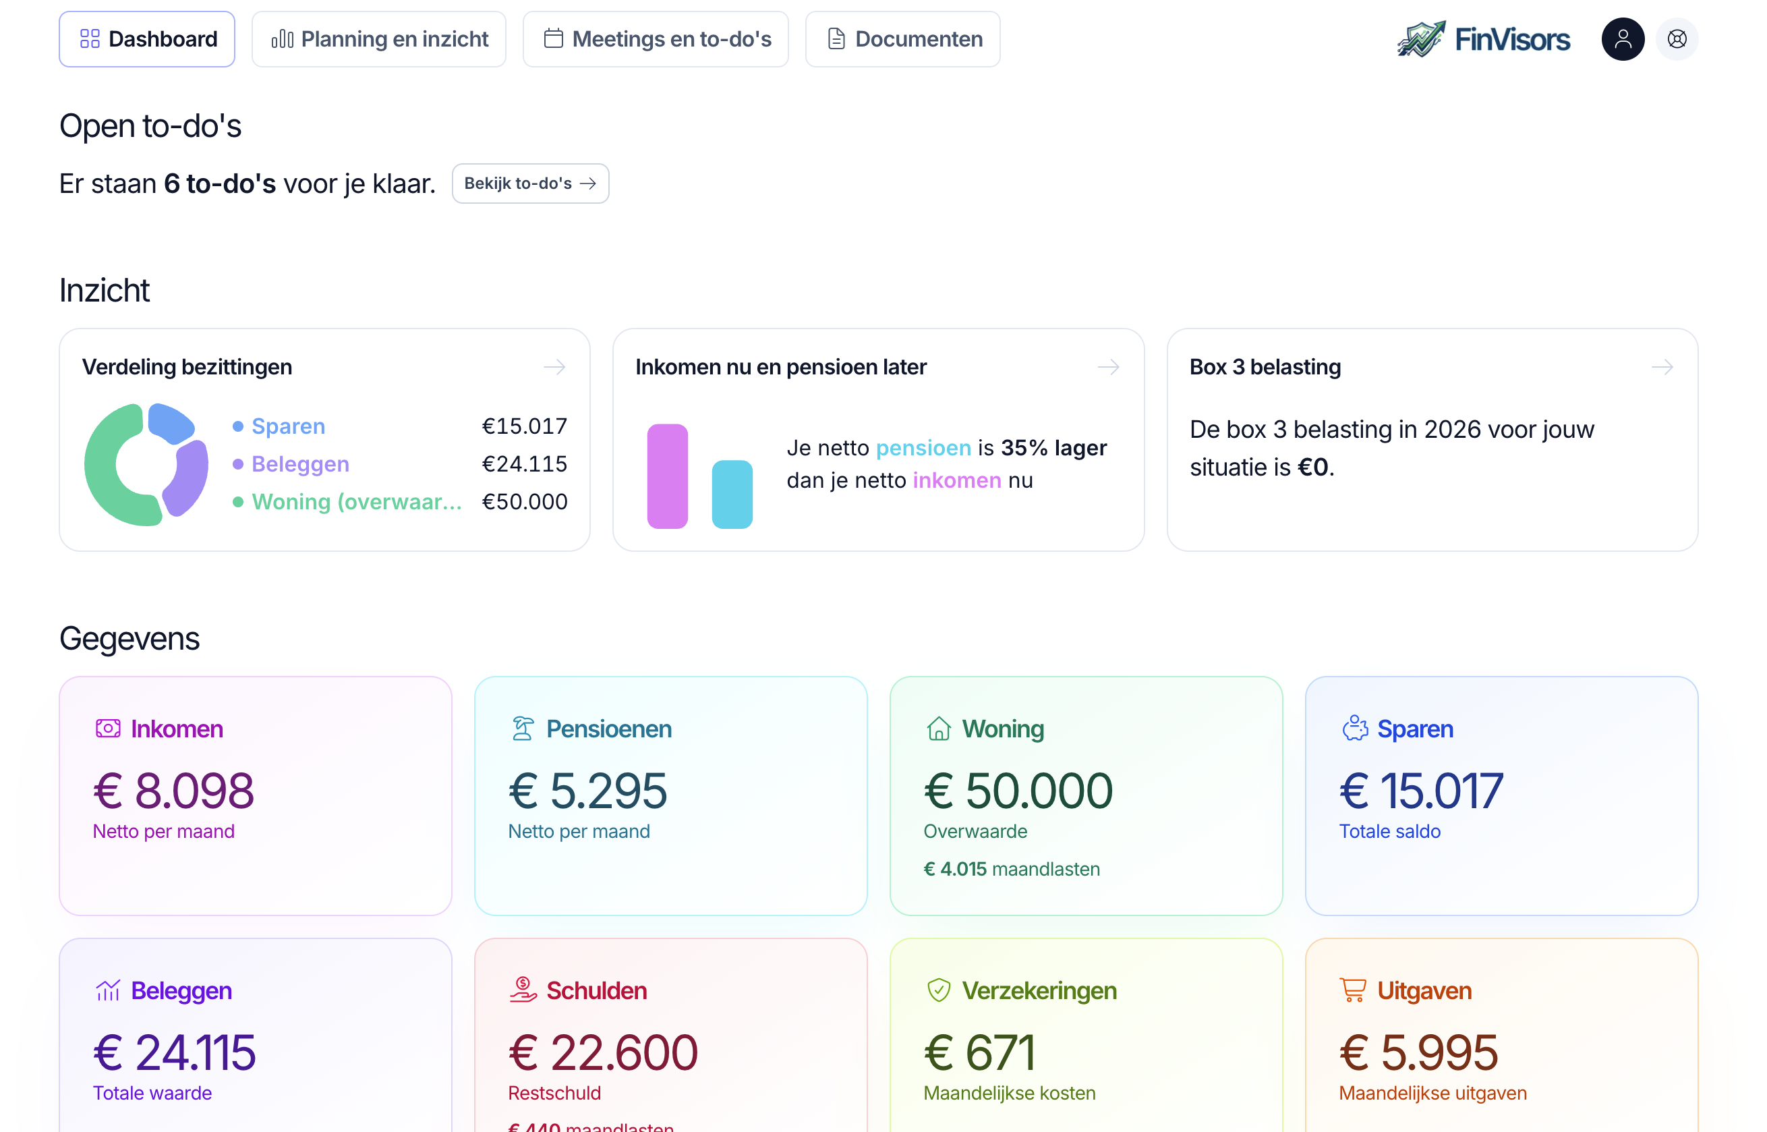The width and height of the screenshot is (1767, 1132).
Task: Click Bekijk to-do's button
Action: click(x=529, y=183)
